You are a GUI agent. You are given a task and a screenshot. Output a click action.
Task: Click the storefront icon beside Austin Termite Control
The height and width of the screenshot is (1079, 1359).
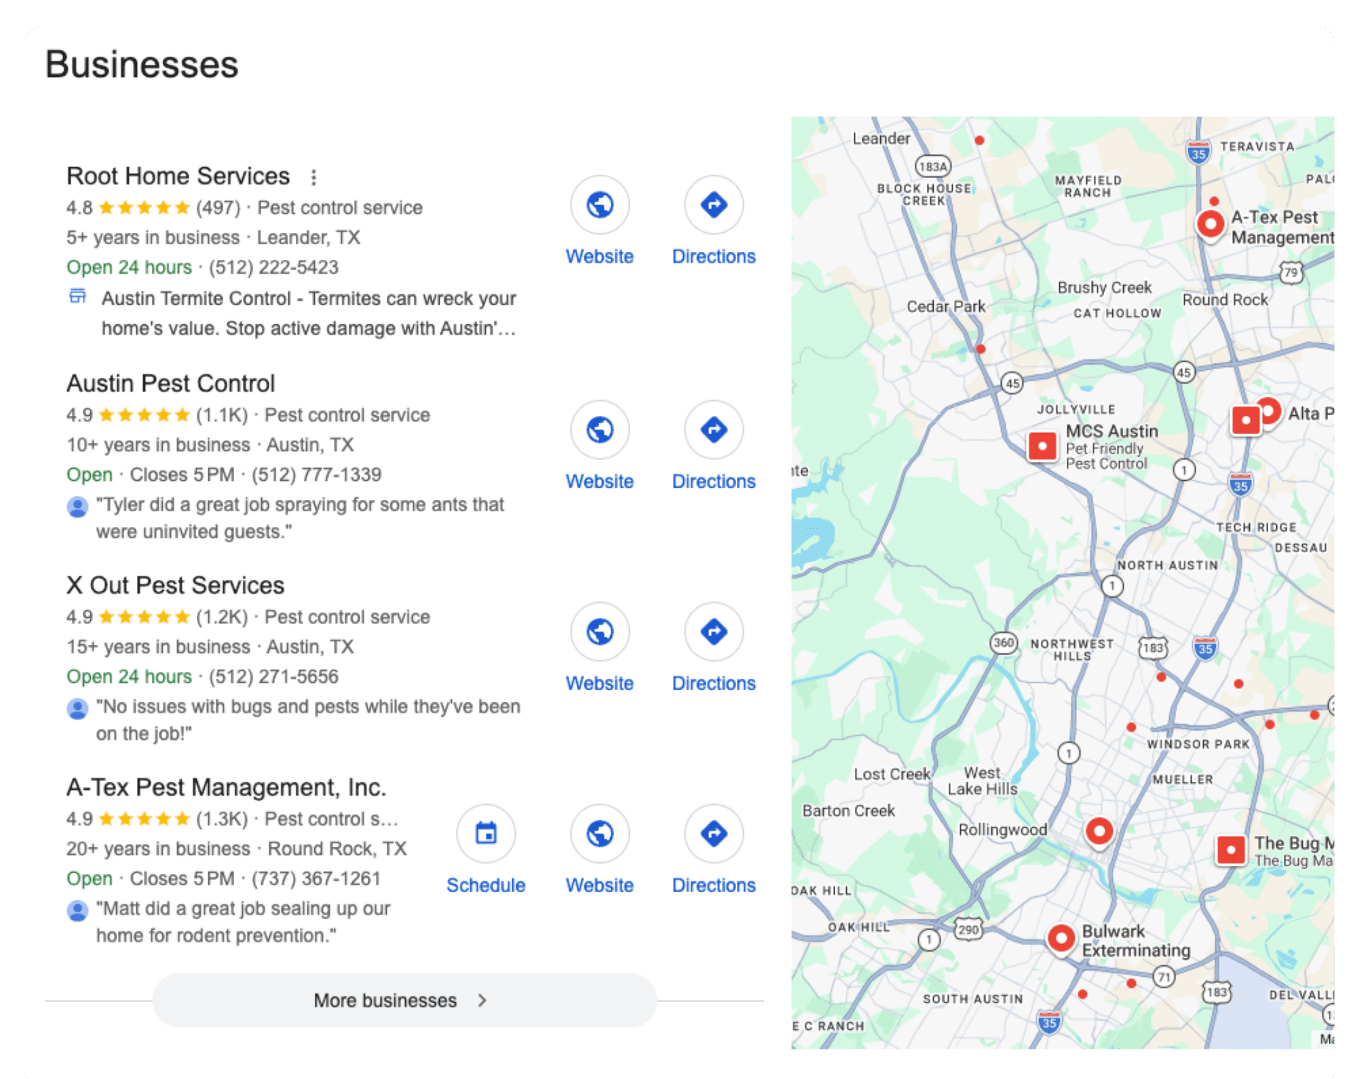[x=78, y=295]
